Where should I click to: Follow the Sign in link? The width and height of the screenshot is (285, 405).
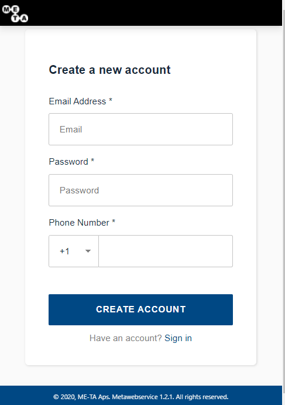[x=178, y=338]
